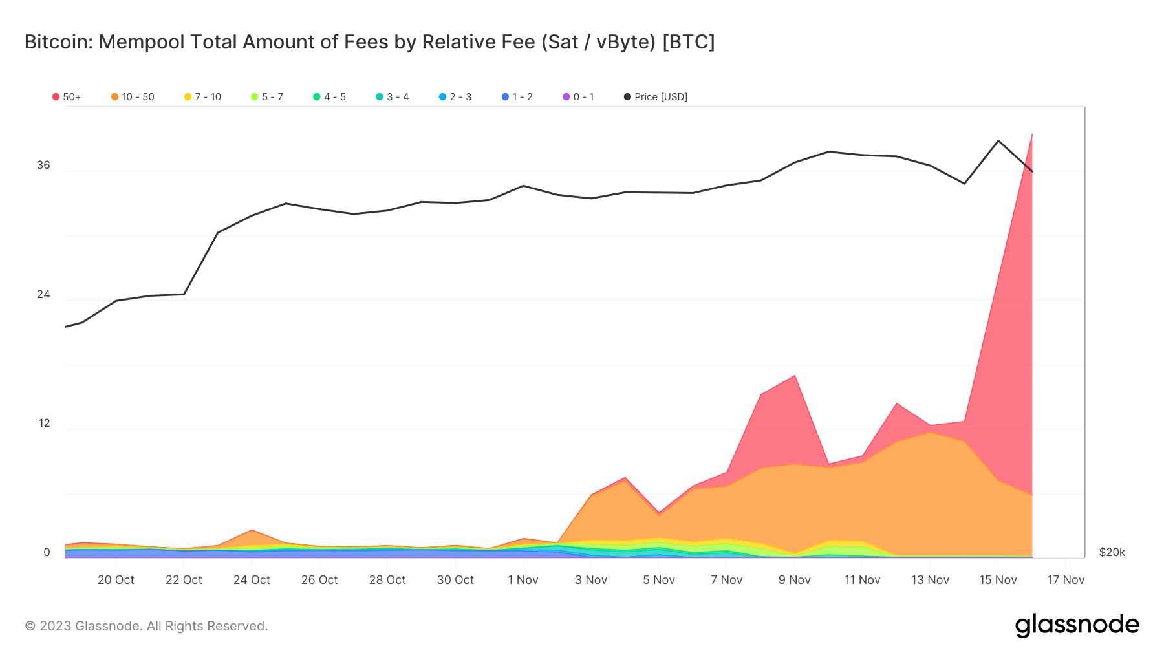Click the 30 Oct axis label
This screenshot has height=655, width=1164.
(x=455, y=580)
